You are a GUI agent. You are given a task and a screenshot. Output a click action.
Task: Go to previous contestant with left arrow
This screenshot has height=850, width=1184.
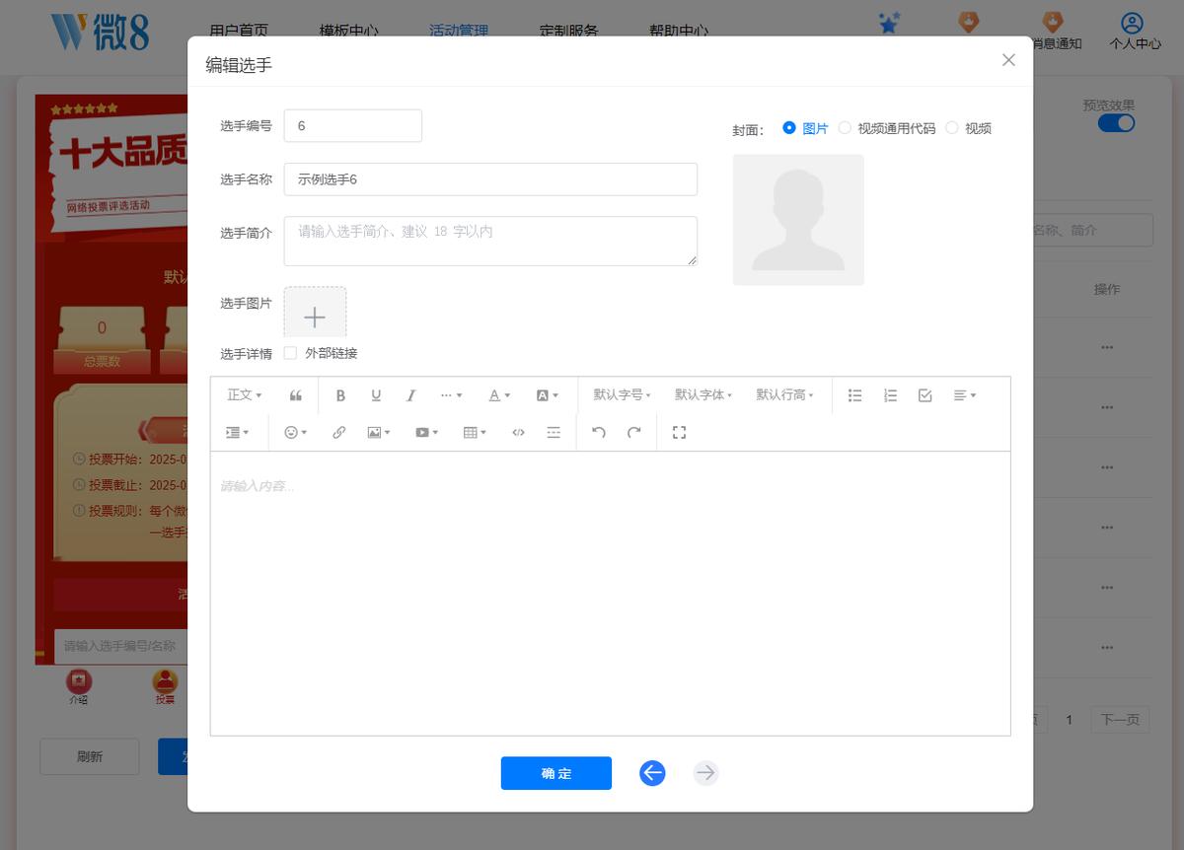[x=652, y=773]
